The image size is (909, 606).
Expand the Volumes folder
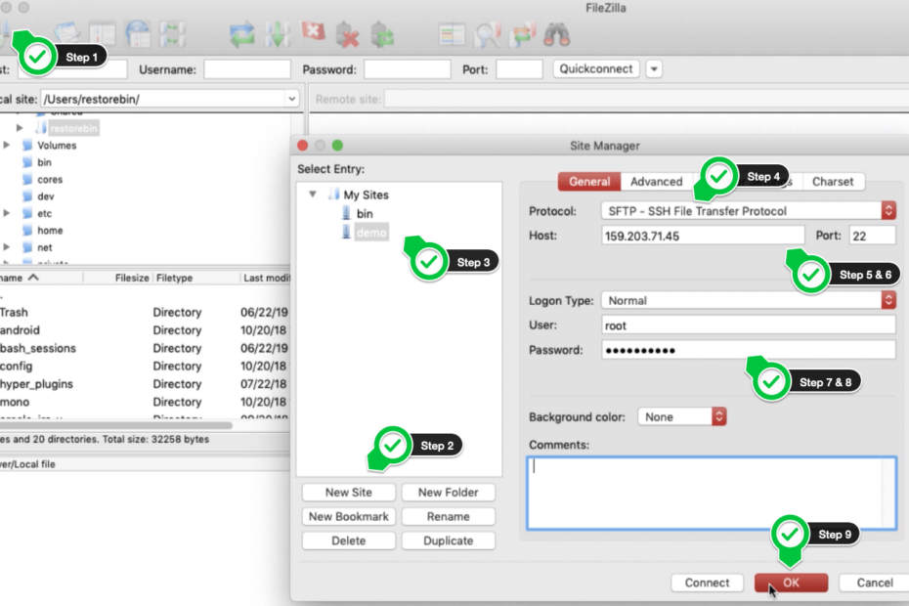point(7,145)
